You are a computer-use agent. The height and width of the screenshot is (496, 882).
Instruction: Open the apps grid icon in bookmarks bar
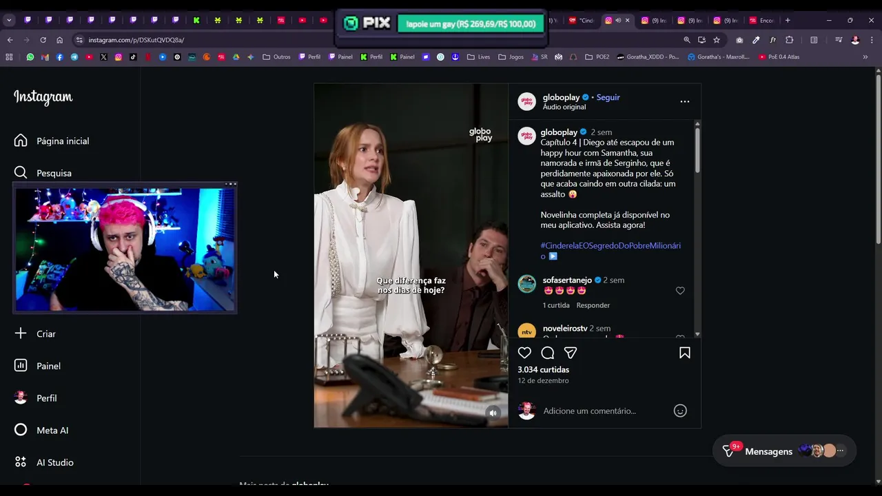tap(9, 57)
